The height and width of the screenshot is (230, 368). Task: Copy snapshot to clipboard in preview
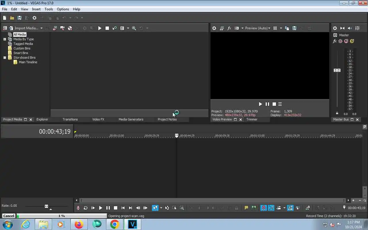[287, 28]
